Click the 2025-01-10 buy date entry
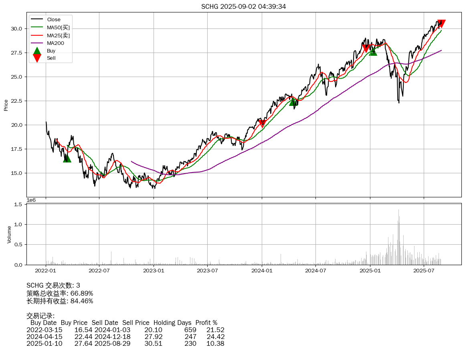 pyautogui.click(x=44, y=344)
